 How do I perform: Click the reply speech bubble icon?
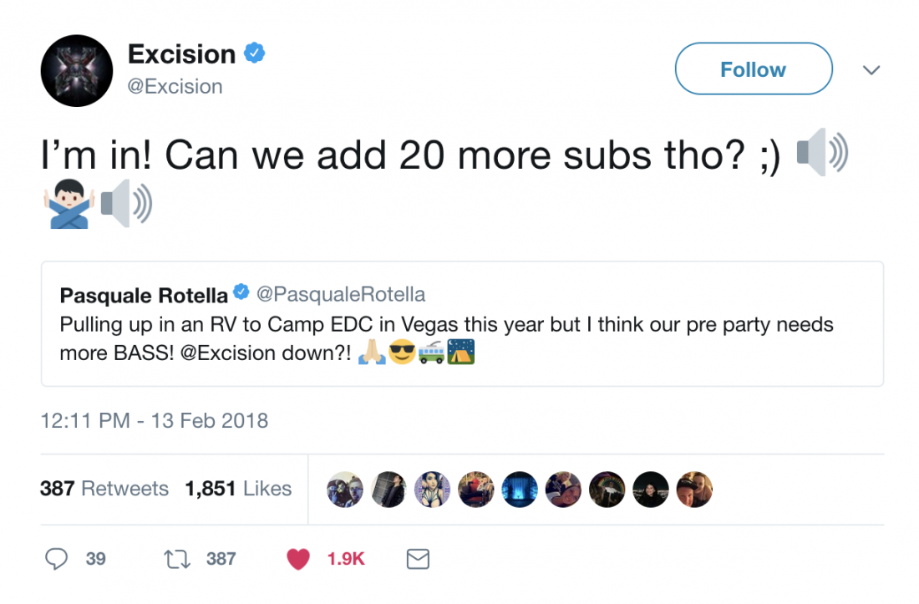[56, 559]
